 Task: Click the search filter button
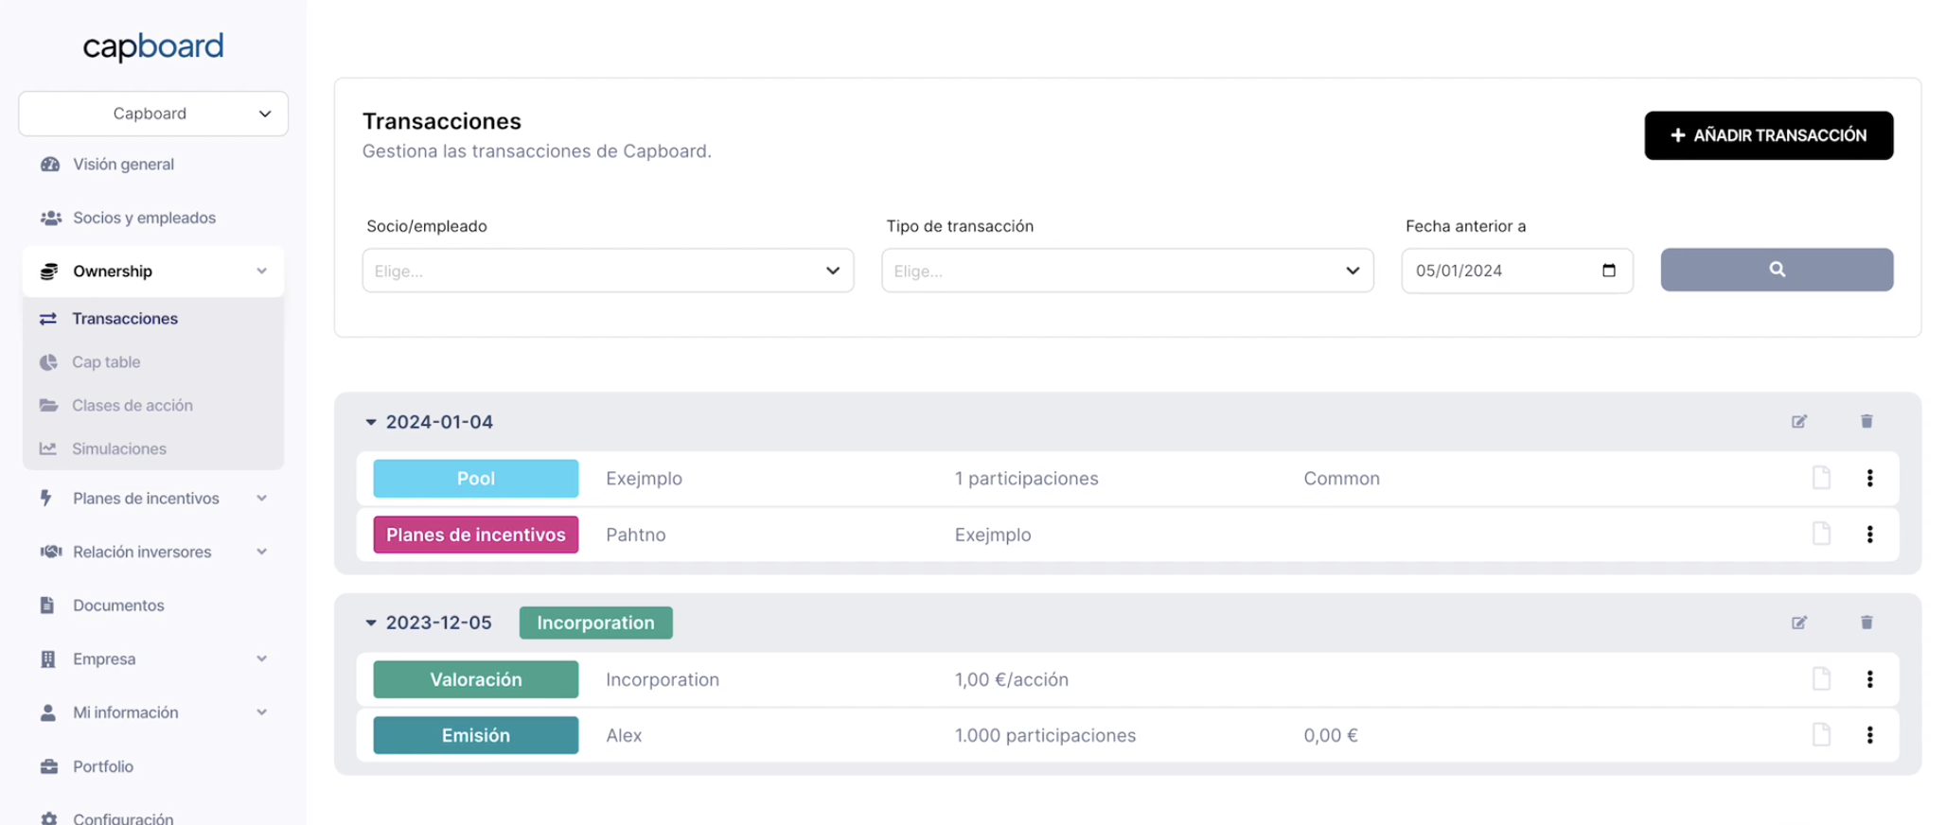pos(1777,270)
